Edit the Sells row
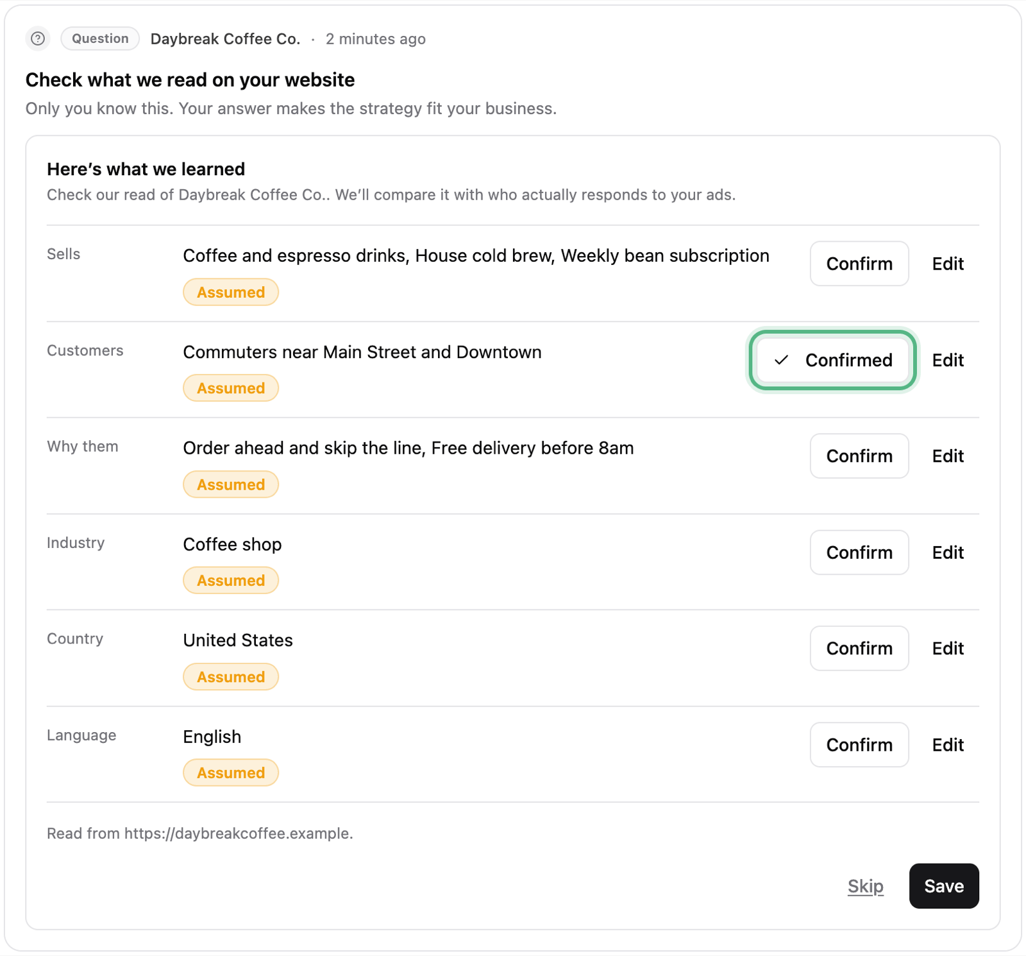1026x956 pixels. [x=948, y=264]
